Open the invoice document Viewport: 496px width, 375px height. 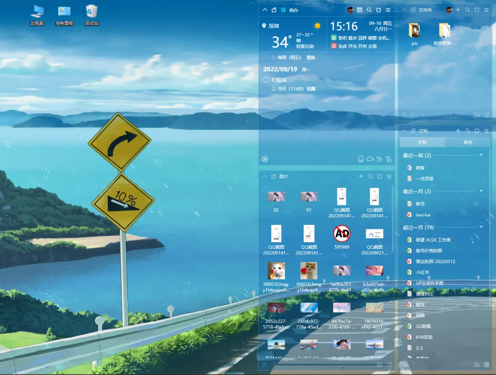coord(423,215)
